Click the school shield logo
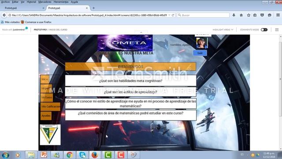282x159 pixels. pos(50,135)
